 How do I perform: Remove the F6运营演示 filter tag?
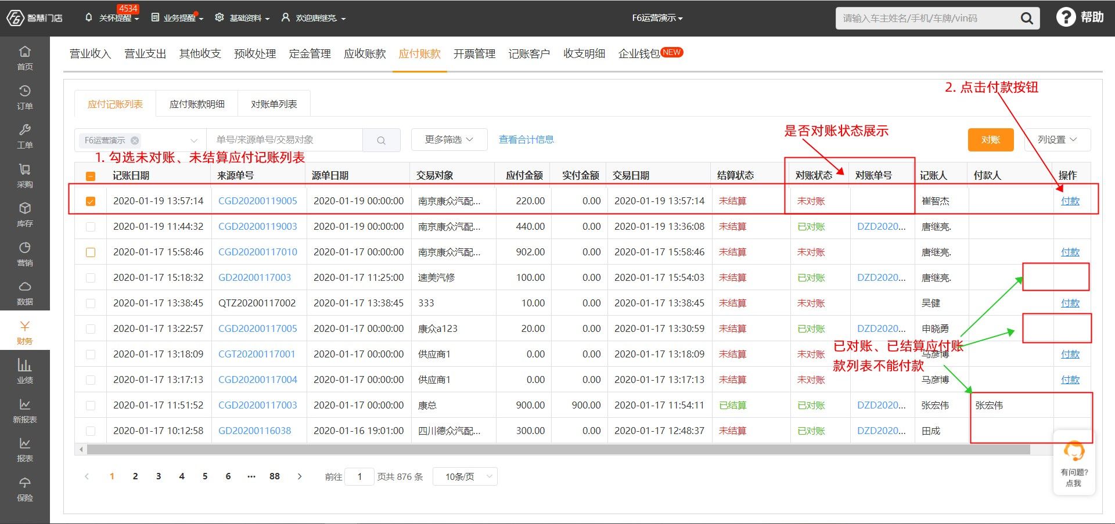[135, 140]
